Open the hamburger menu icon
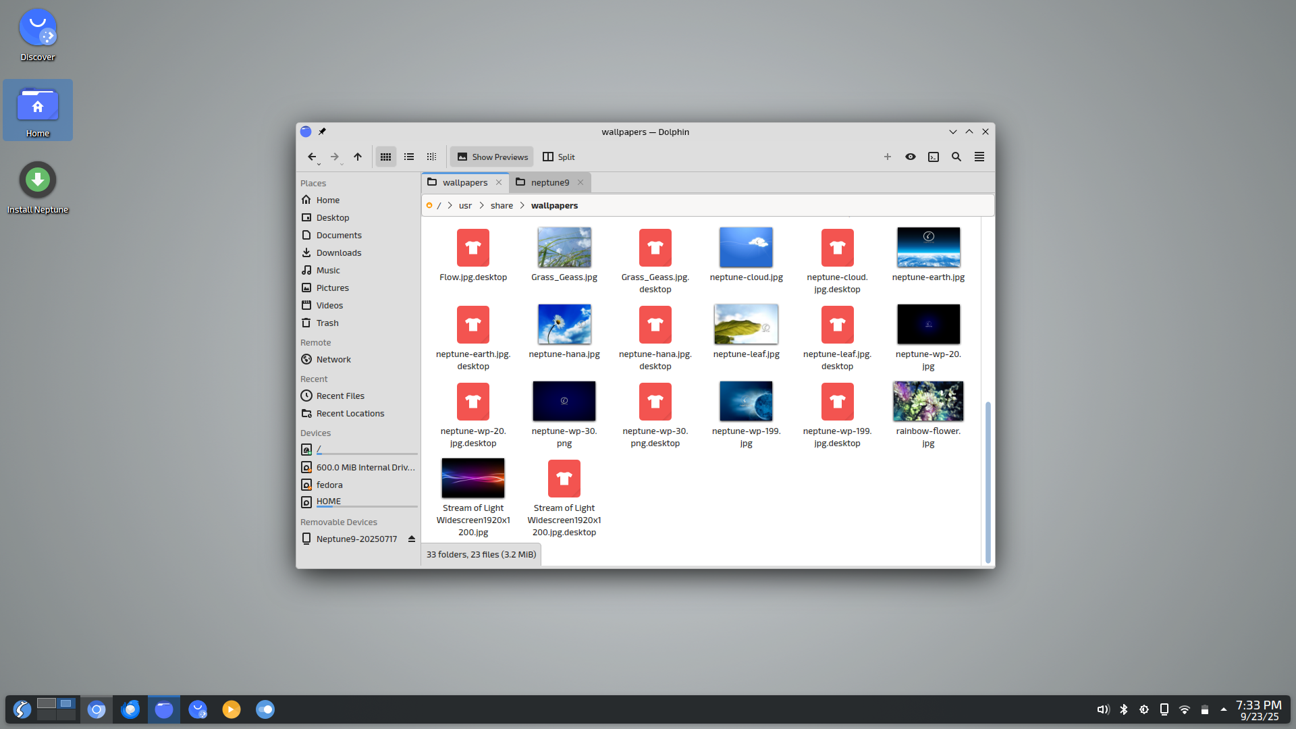Viewport: 1296px width, 729px height. click(979, 157)
